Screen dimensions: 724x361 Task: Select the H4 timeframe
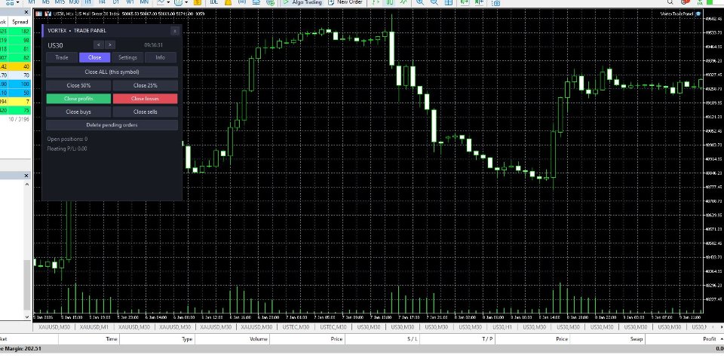coord(102,2)
